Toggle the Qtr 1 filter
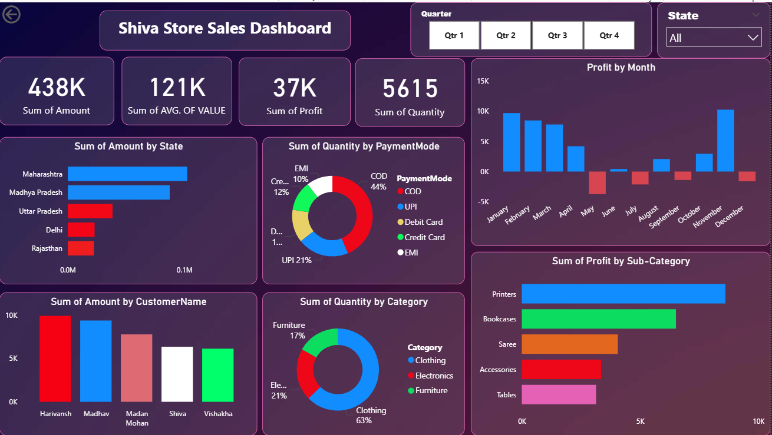 [x=454, y=35]
